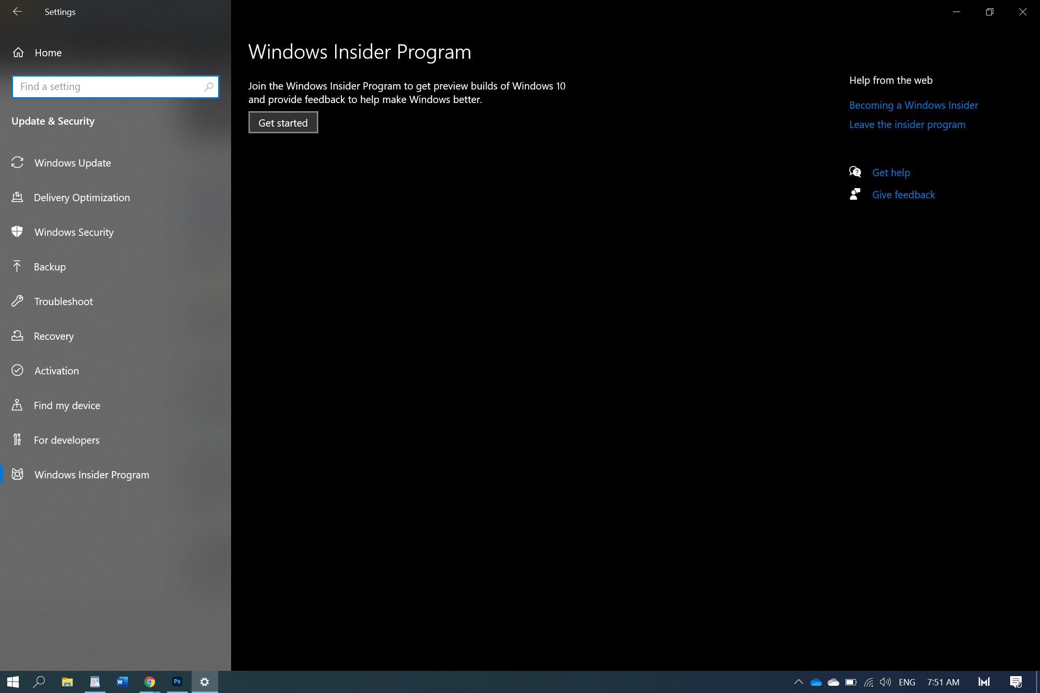Close the Settings window

pos(1023,12)
